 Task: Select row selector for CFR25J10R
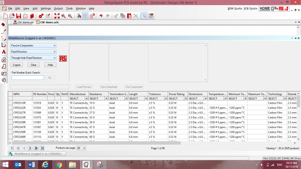click(x=11, y=103)
